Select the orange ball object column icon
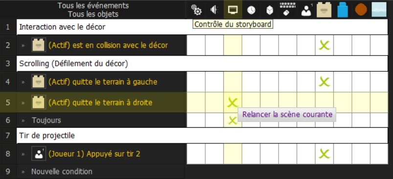This screenshot has height=179, width=393. (361, 10)
